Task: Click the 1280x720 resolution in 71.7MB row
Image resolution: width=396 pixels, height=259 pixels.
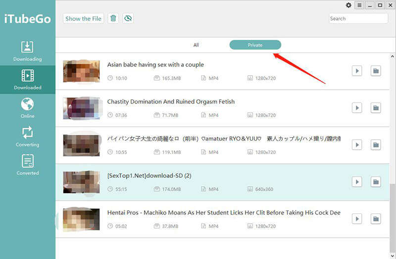Action: click(265, 115)
